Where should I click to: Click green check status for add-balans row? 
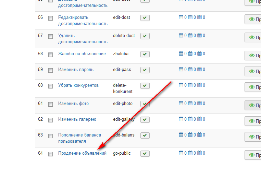click(145, 135)
